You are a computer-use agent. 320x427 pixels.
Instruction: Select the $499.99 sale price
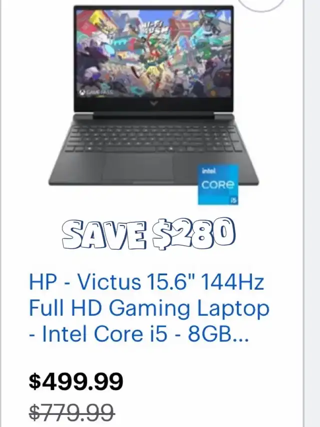tap(76, 381)
